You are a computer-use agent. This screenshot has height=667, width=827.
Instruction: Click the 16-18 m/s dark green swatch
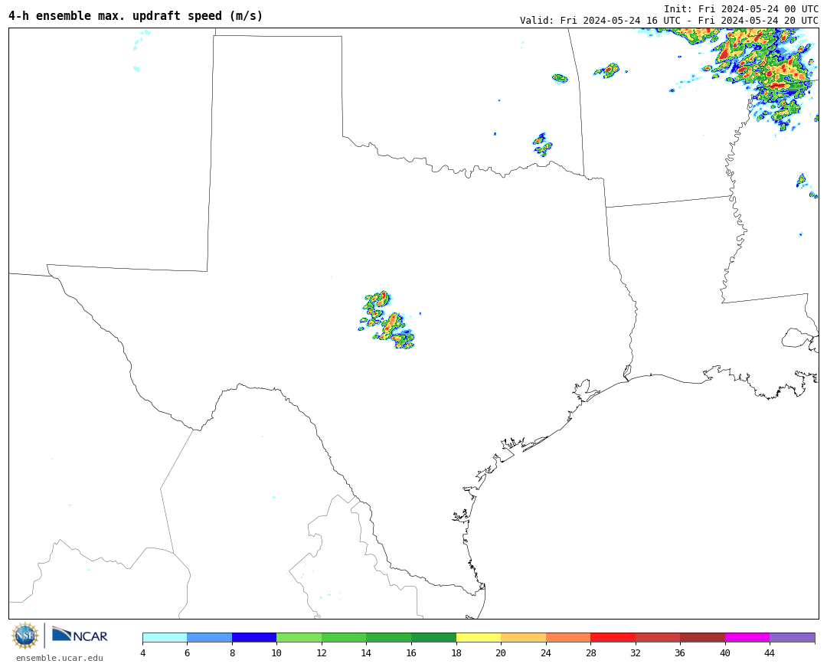tap(433, 637)
